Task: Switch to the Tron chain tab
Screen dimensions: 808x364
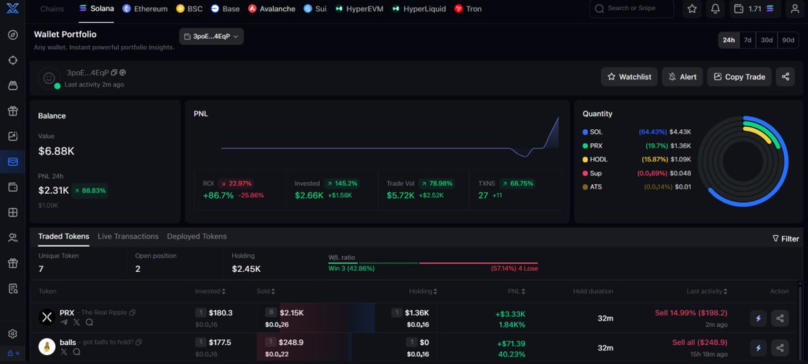Action: [x=468, y=9]
